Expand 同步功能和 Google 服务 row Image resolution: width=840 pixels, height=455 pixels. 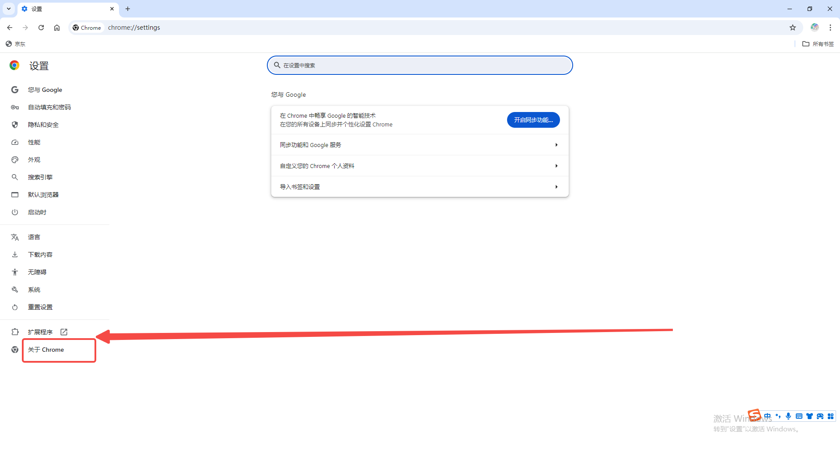click(420, 145)
